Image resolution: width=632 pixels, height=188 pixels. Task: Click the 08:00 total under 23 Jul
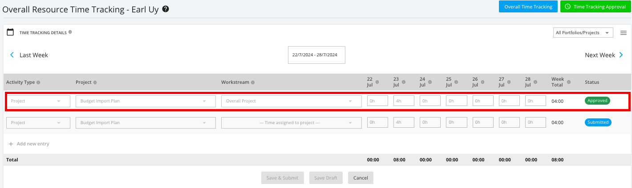coord(399,160)
